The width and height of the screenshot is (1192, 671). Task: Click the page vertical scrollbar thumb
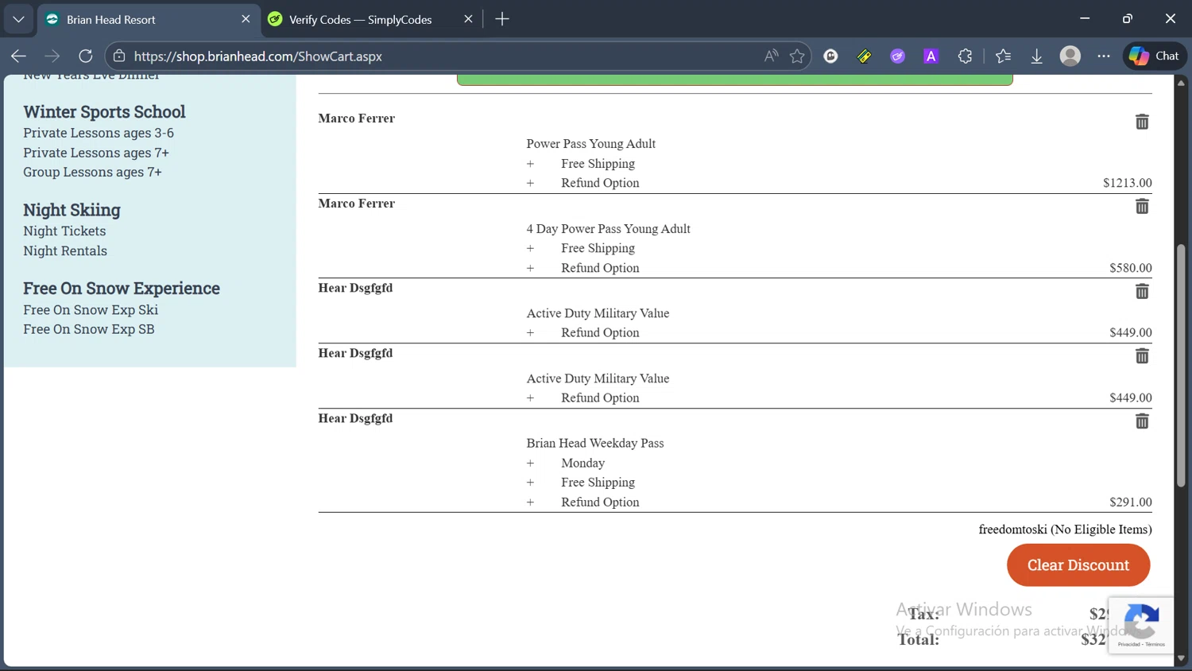[x=1181, y=366]
